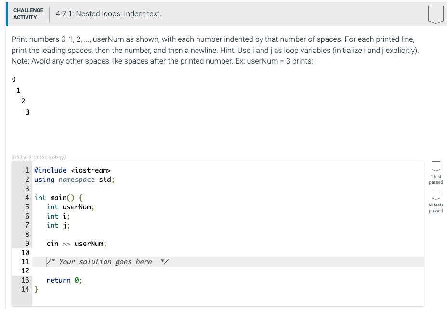447x309 pixels.
Task: Click the 'int j;' declaration line
Action: tap(58, 225)
